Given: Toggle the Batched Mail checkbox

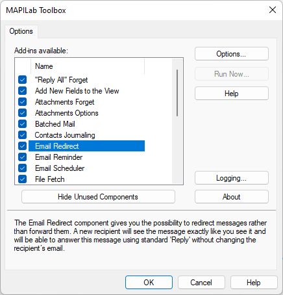Looking at the screenshot, I should [x=22, y=124].
